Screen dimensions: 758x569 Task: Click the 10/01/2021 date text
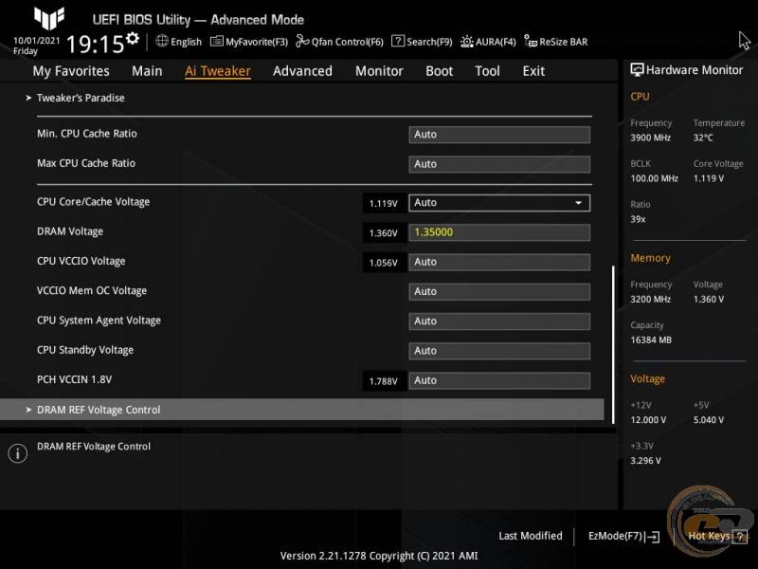click(36, 41)
